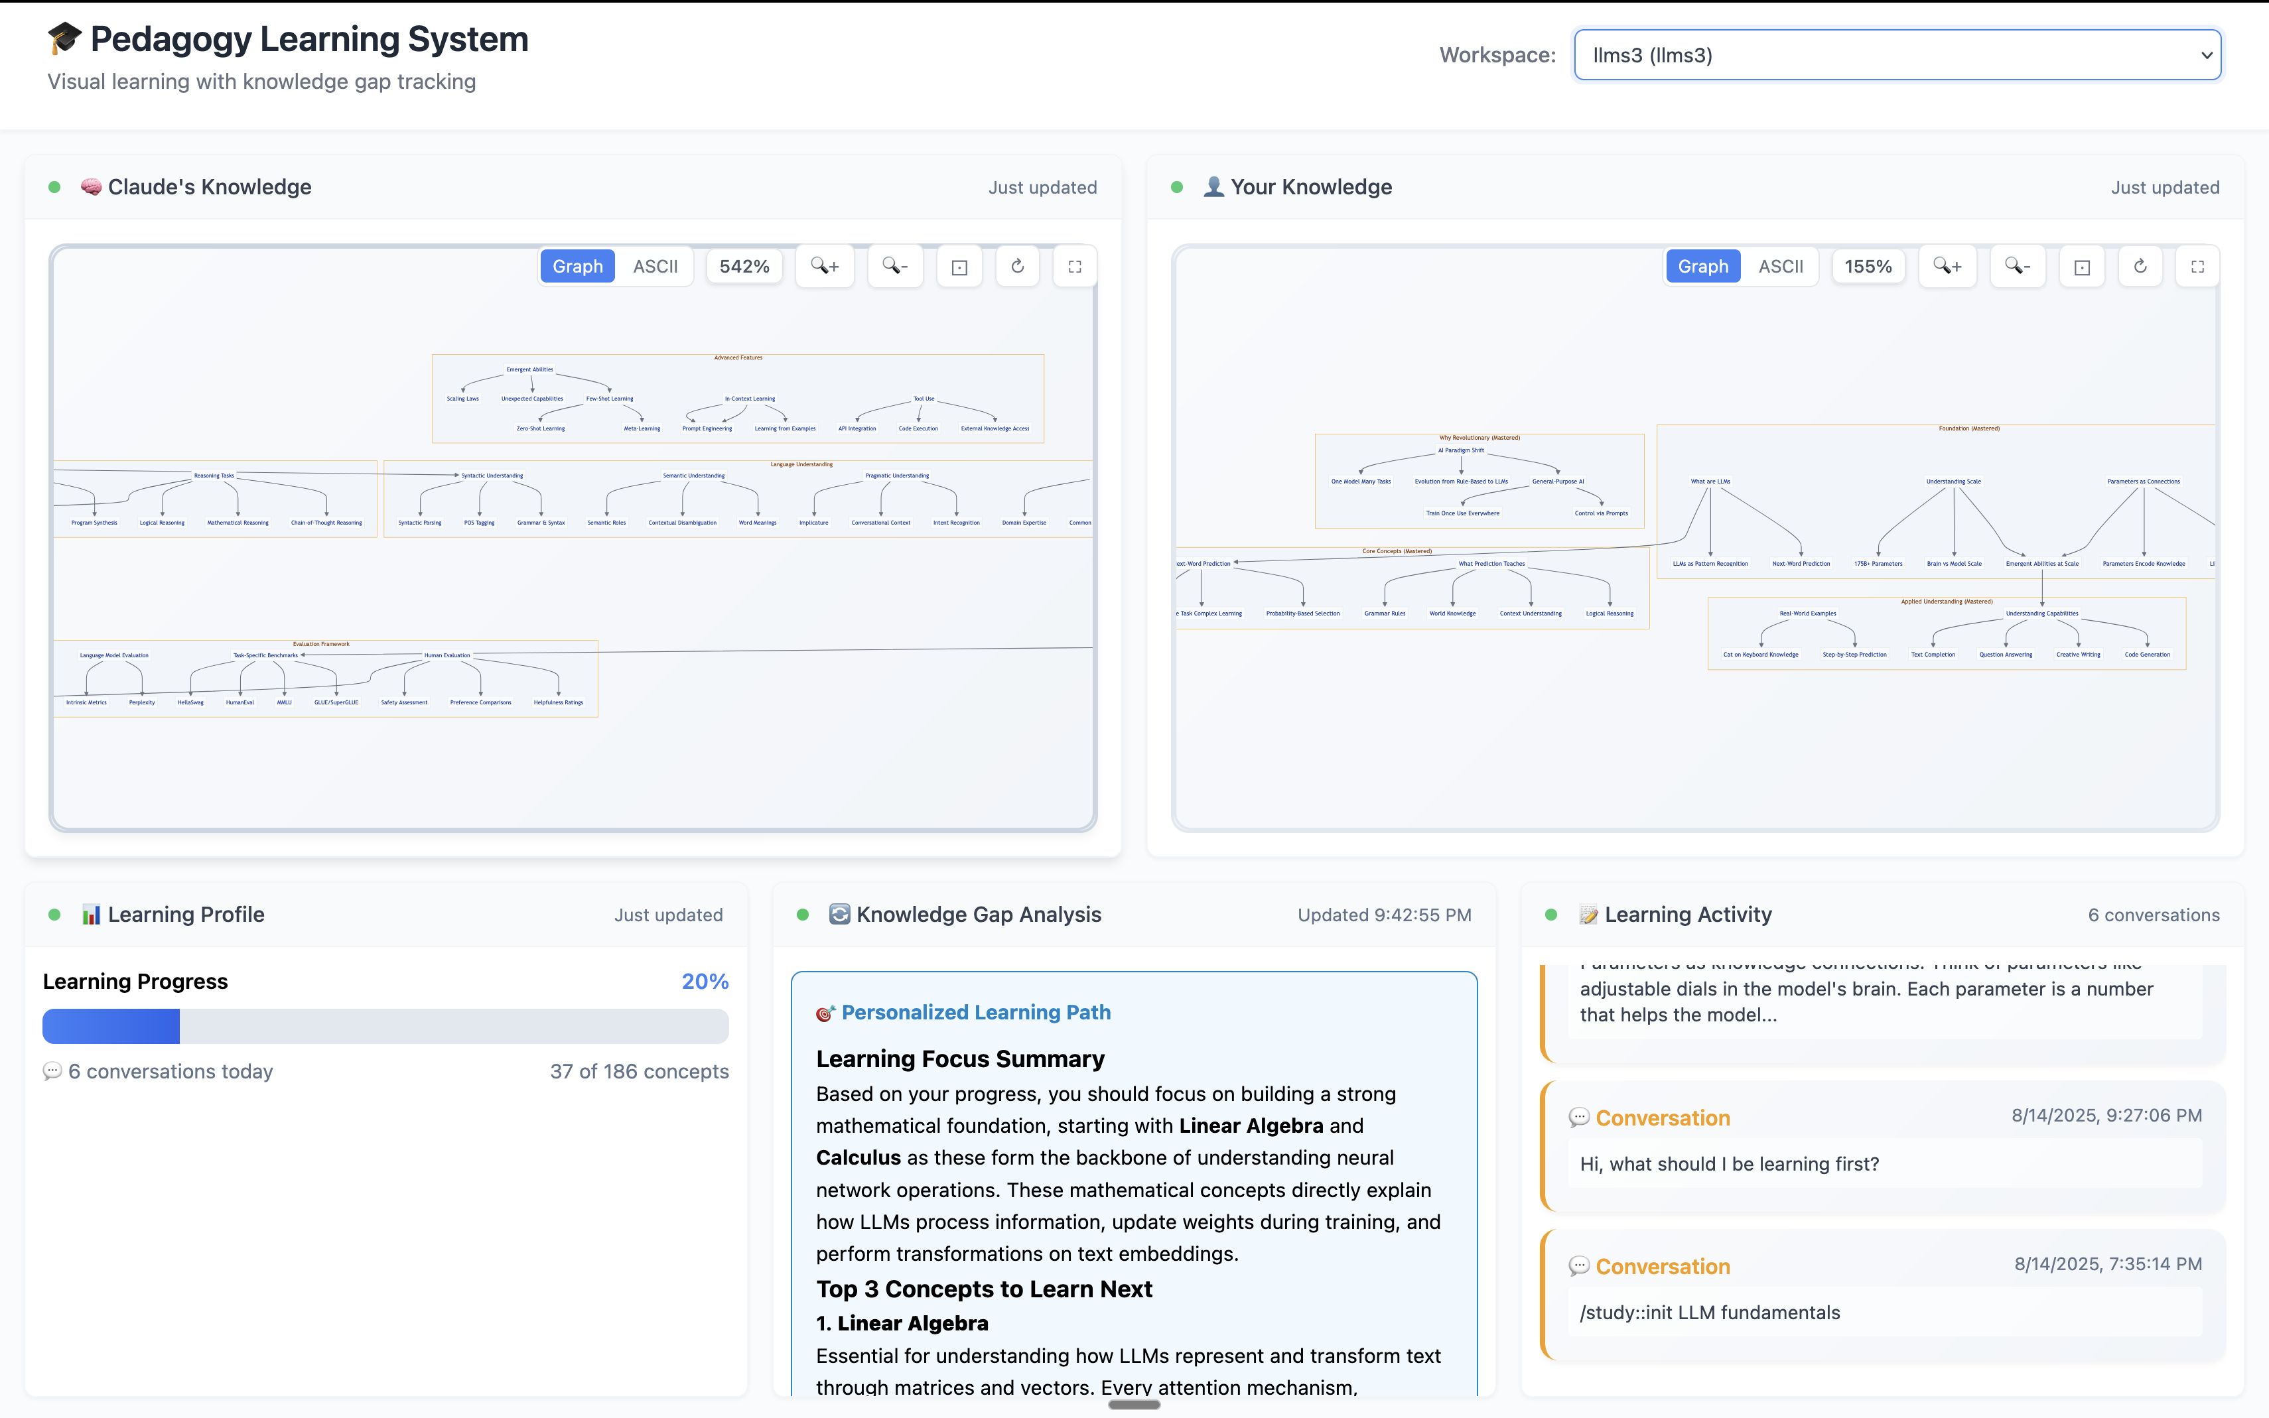Open Claude's Knowledge graph fullscreen
Viewport: 2269px width, 1418px height.
pos(1075,267)
